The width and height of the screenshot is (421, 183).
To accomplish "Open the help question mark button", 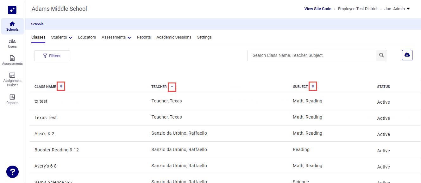I will point(12,172).
